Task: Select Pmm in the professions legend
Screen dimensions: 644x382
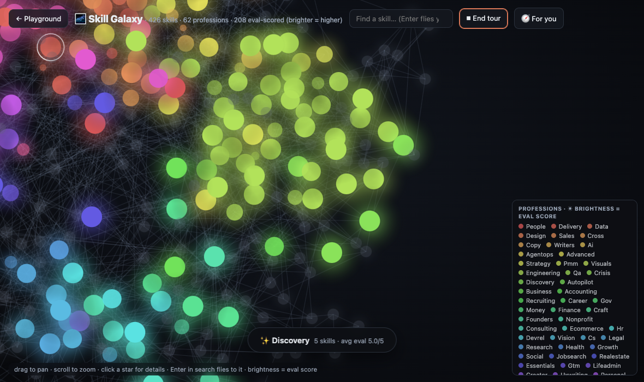Action: tap(567, 264)
